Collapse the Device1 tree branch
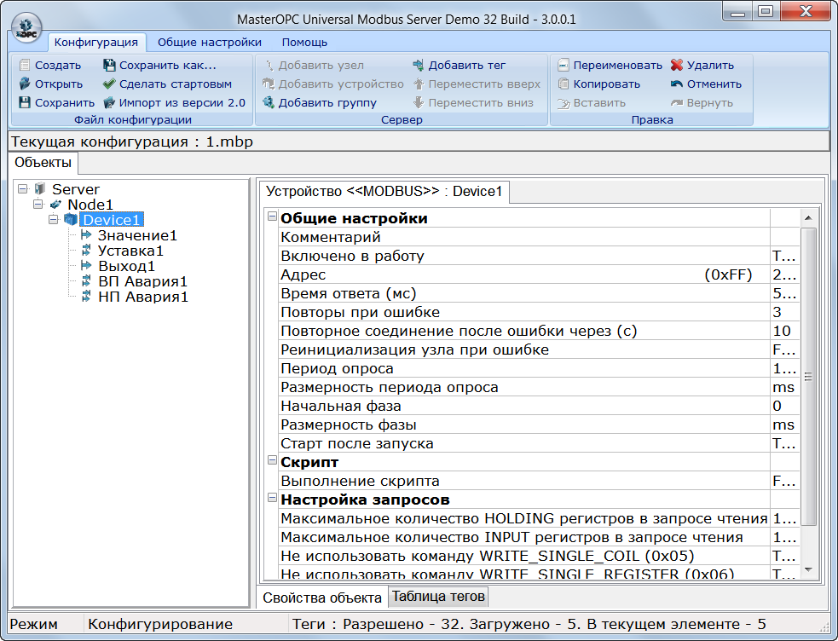Viewport: 838px width, 641px height. point(54,220)
